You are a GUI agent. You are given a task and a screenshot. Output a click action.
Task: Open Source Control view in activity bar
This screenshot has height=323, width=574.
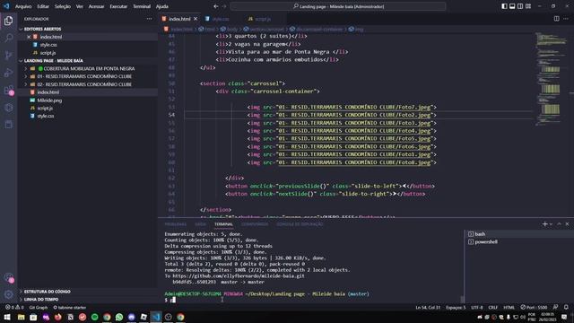[8, 56]
